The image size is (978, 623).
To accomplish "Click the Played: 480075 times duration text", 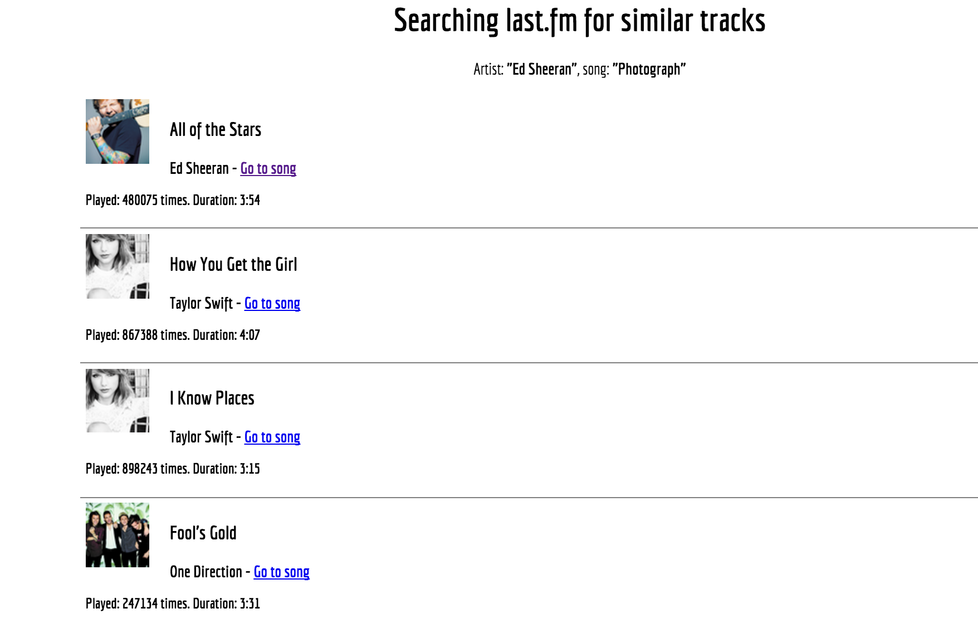I will click(x=173, y=200).
